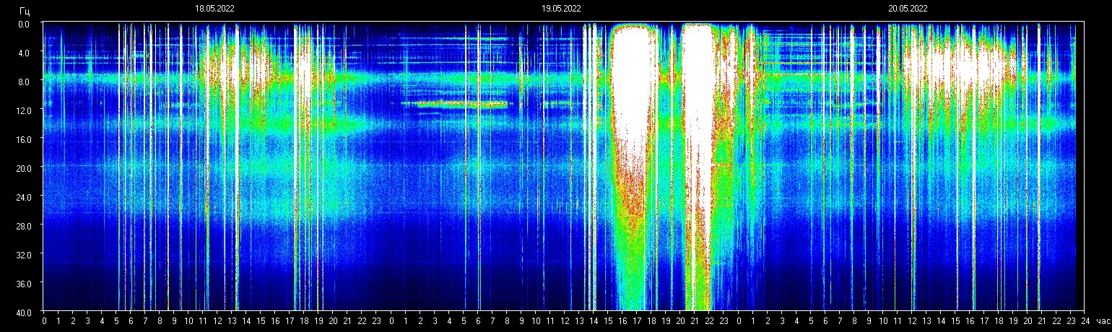Click the Гц frequency unit label
The width and height of the screenshot is (1112, 332).
25,11
